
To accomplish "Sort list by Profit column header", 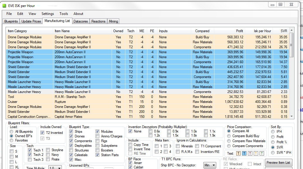I will [x=229, y=31].
